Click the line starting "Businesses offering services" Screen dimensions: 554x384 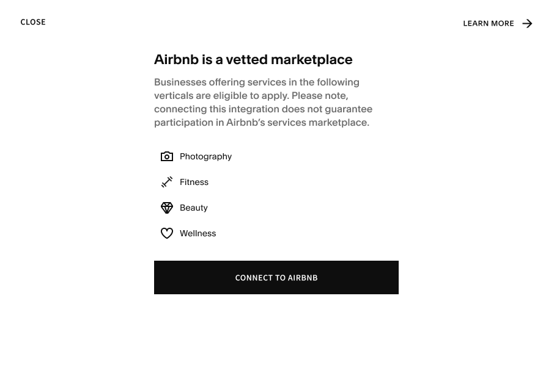pyautogui.click(x=257, y=82)
